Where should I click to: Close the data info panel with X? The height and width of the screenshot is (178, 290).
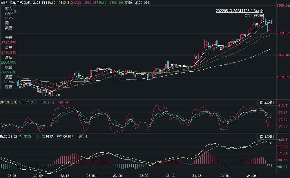[15, 8]
